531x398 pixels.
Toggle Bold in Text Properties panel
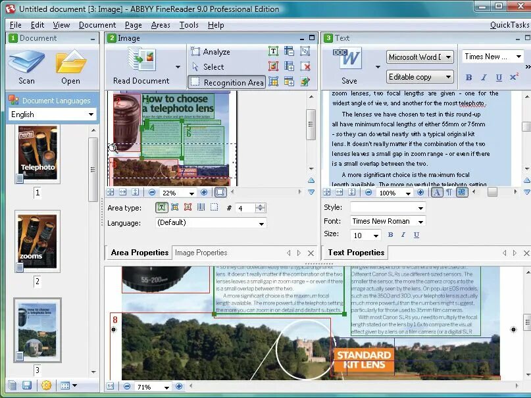(390, 235)
